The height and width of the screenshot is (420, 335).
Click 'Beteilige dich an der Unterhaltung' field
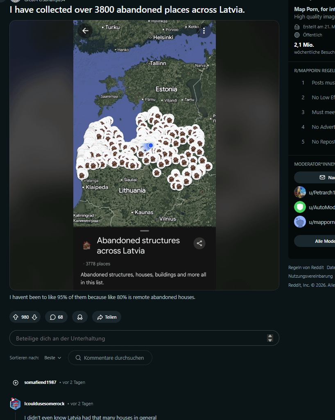(139, 338)
